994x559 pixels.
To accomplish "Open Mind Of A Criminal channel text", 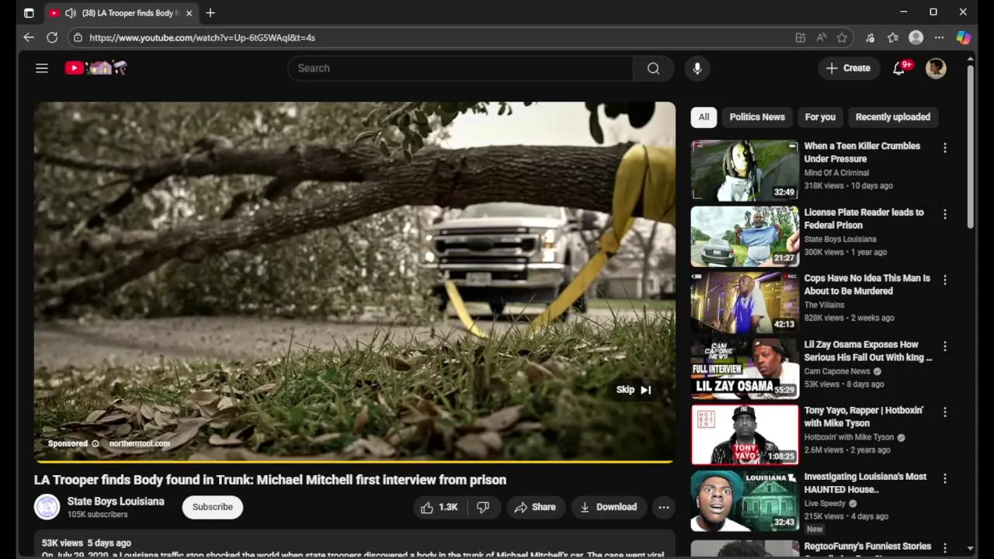I will point(836,173).
